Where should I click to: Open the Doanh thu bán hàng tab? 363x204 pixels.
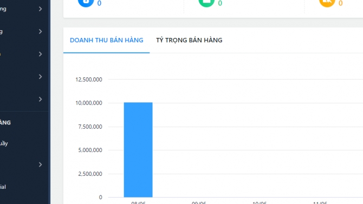[x=107, y=40]
